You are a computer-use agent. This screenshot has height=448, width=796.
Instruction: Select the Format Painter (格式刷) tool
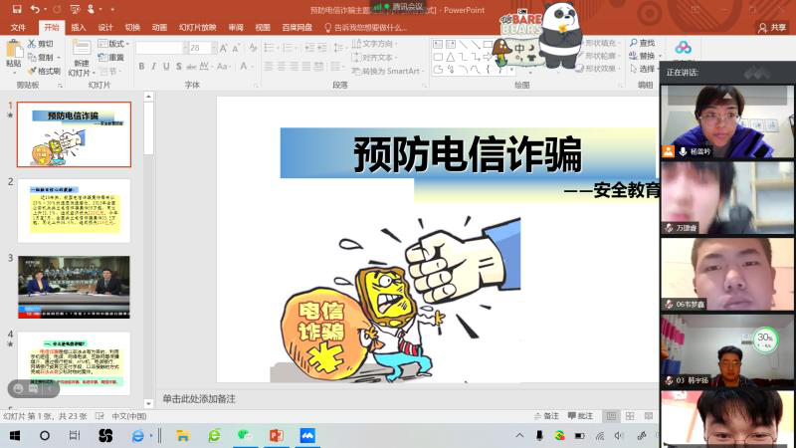pos(44,71)
